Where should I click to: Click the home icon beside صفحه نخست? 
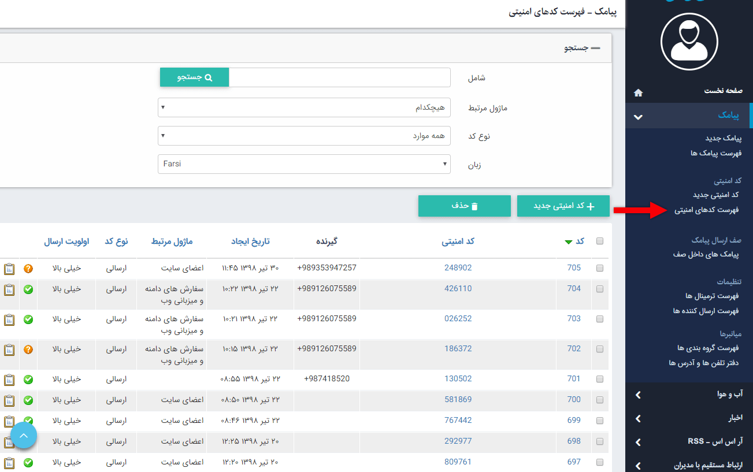[x=638, y=92]
